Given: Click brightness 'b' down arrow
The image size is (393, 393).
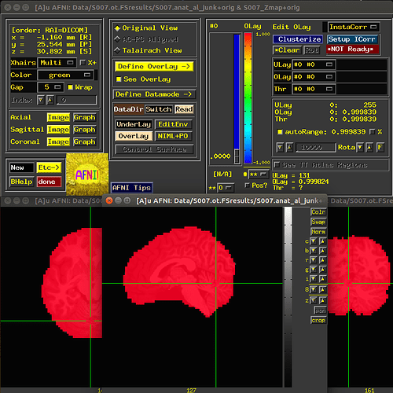Looking at the screenshot, I should [314, 251].
